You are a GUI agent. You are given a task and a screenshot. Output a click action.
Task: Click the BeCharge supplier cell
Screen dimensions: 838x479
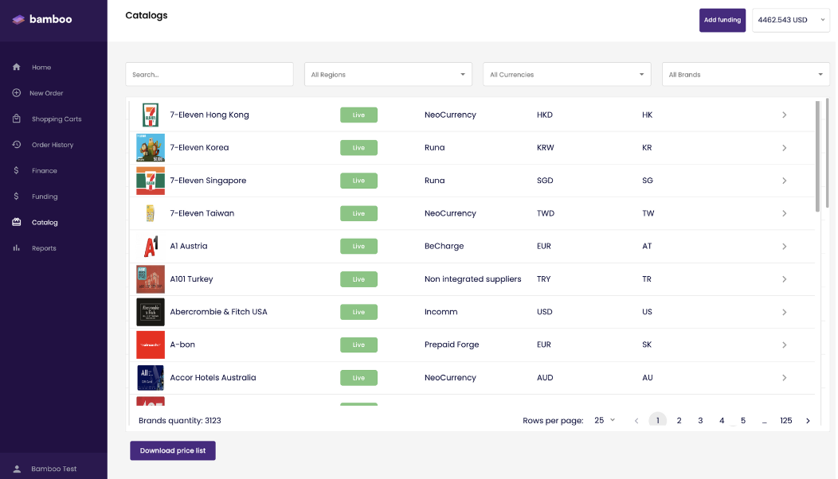(444, 246)
